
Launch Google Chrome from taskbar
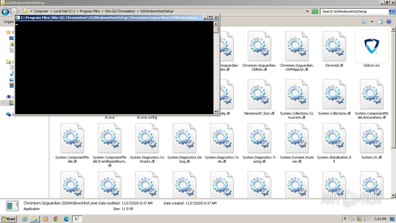pyautogui.click(x=56, y=219)
